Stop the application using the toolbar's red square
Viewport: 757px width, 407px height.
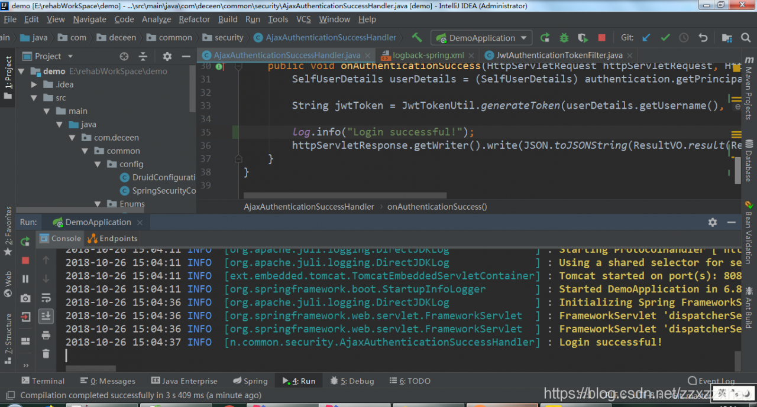pos(601,37)
